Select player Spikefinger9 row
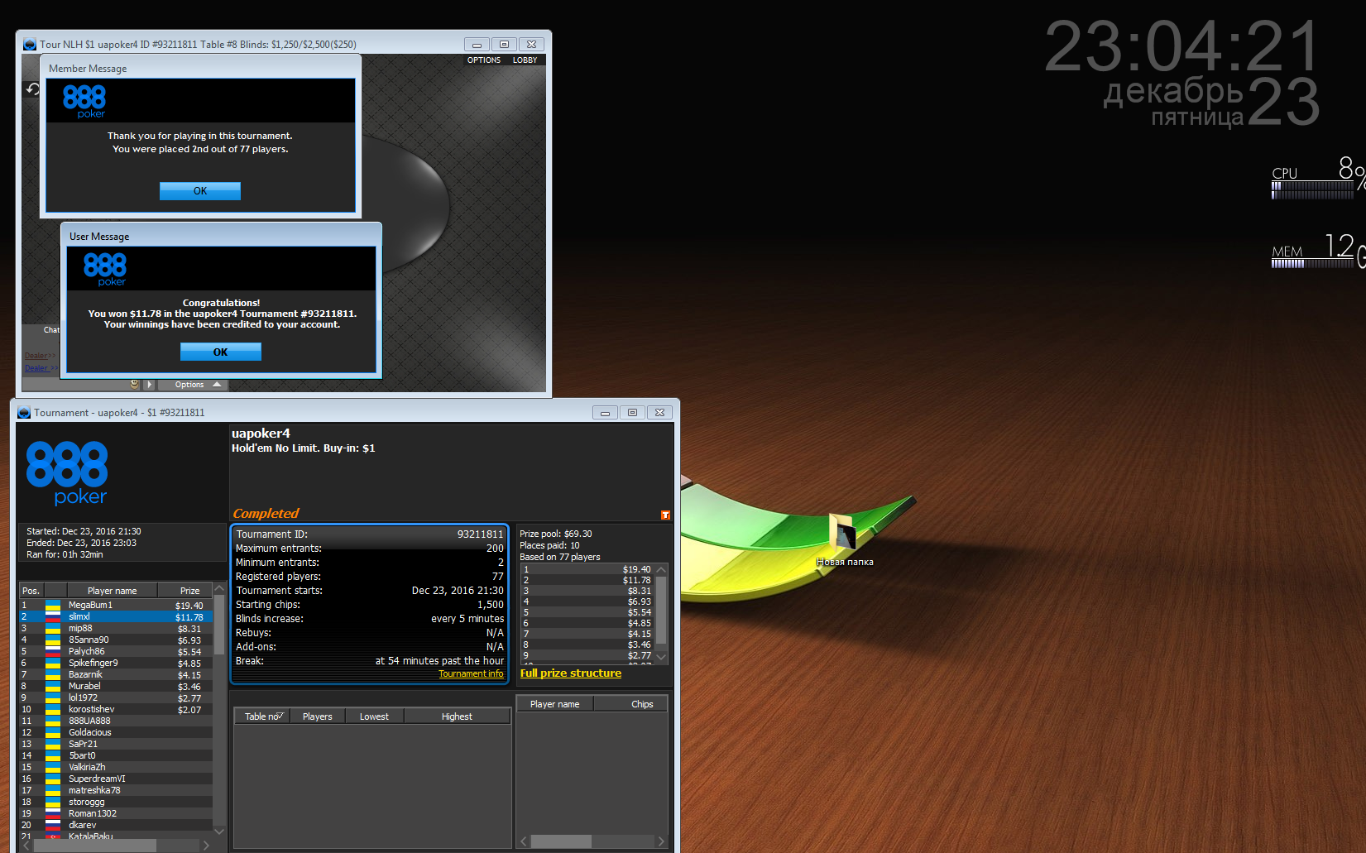The image size is (1366, 853). pyautogui.click(x=116, y=663)
